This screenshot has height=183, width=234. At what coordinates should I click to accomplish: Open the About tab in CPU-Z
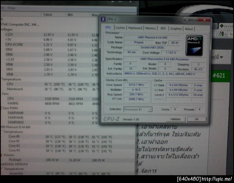tap(189, 29)
